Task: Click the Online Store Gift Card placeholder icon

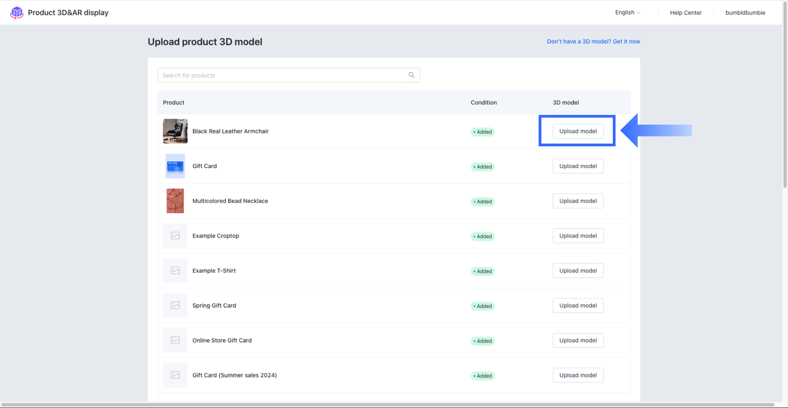Action: (175, 340)
